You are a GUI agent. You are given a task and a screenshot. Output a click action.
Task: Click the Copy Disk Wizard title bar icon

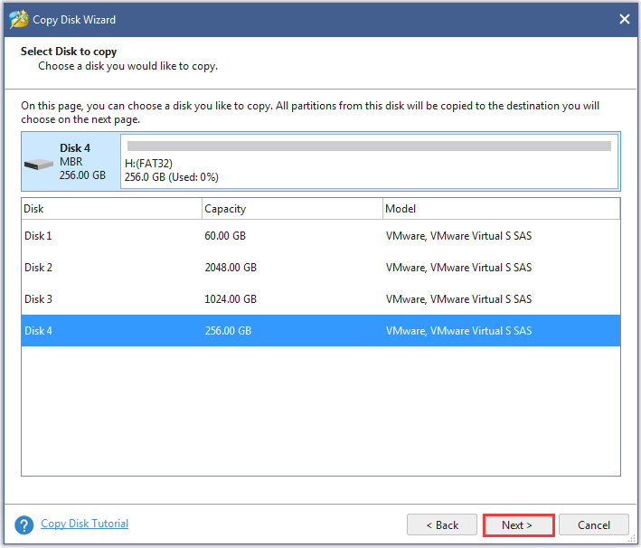point(18,19)
